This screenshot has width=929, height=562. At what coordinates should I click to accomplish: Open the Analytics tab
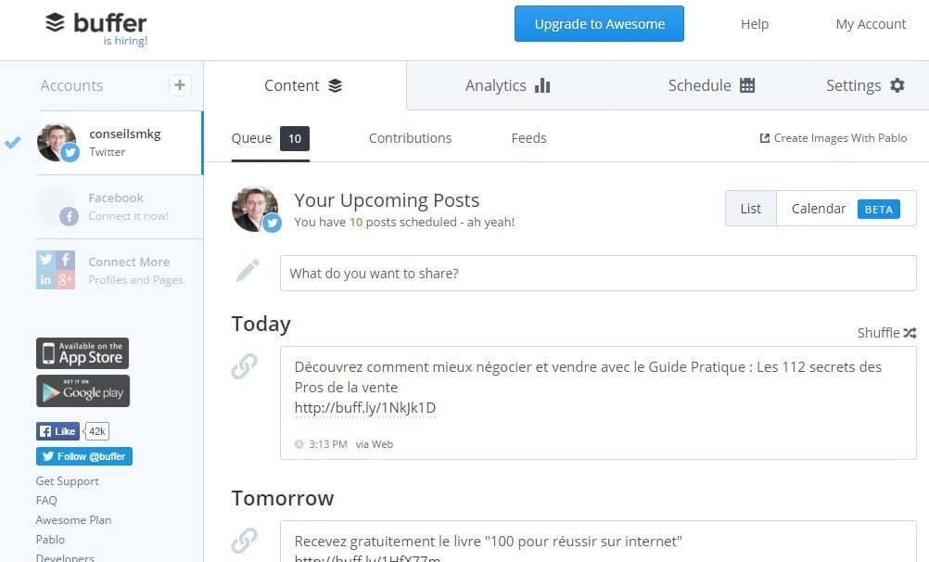(508, 85)
